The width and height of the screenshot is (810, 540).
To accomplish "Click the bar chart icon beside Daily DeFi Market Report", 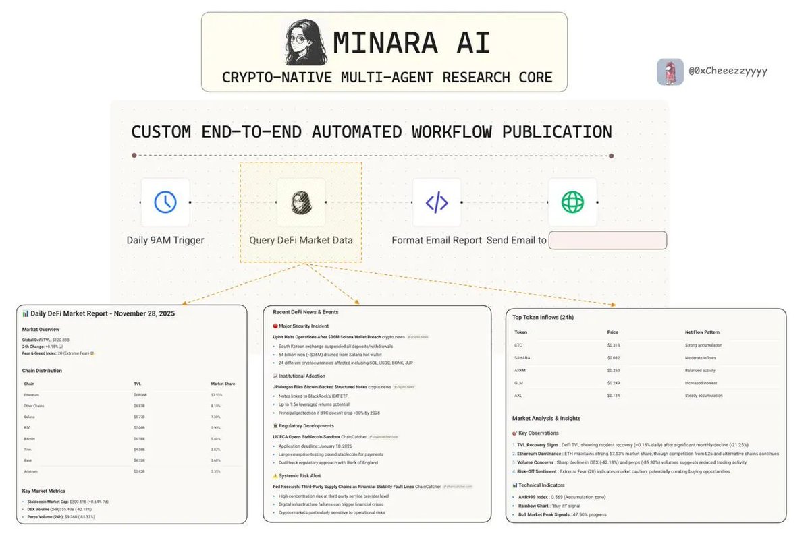I will (x=26, y=314).
